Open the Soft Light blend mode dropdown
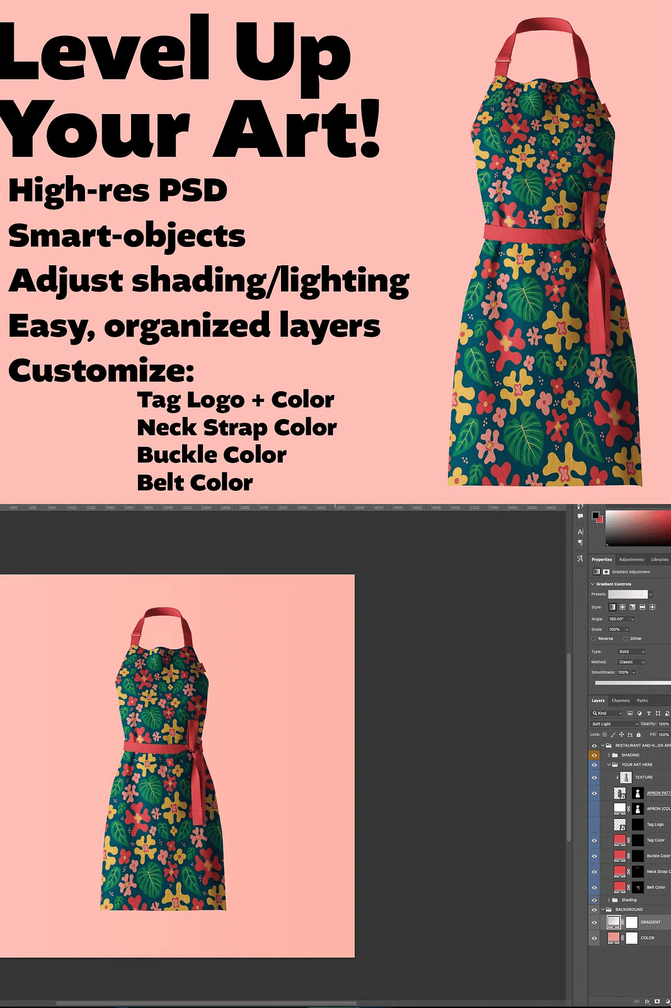Screen dimensions: 671x1008 coord(614,724)
